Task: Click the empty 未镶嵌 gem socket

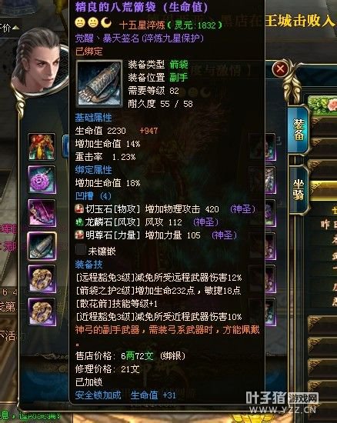Action: point(81,250)
